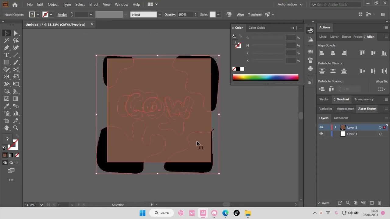The width and height of the screenshot is (390, 219).
Task: Click Layer 1 target circle
Action: [x=380, y=134]
